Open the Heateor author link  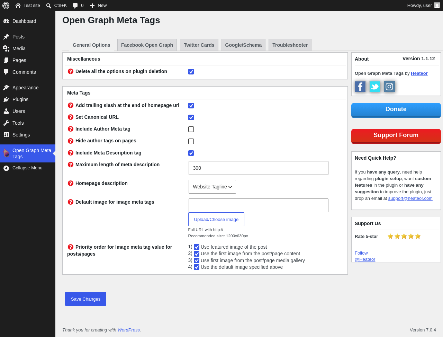coord(419,73)
